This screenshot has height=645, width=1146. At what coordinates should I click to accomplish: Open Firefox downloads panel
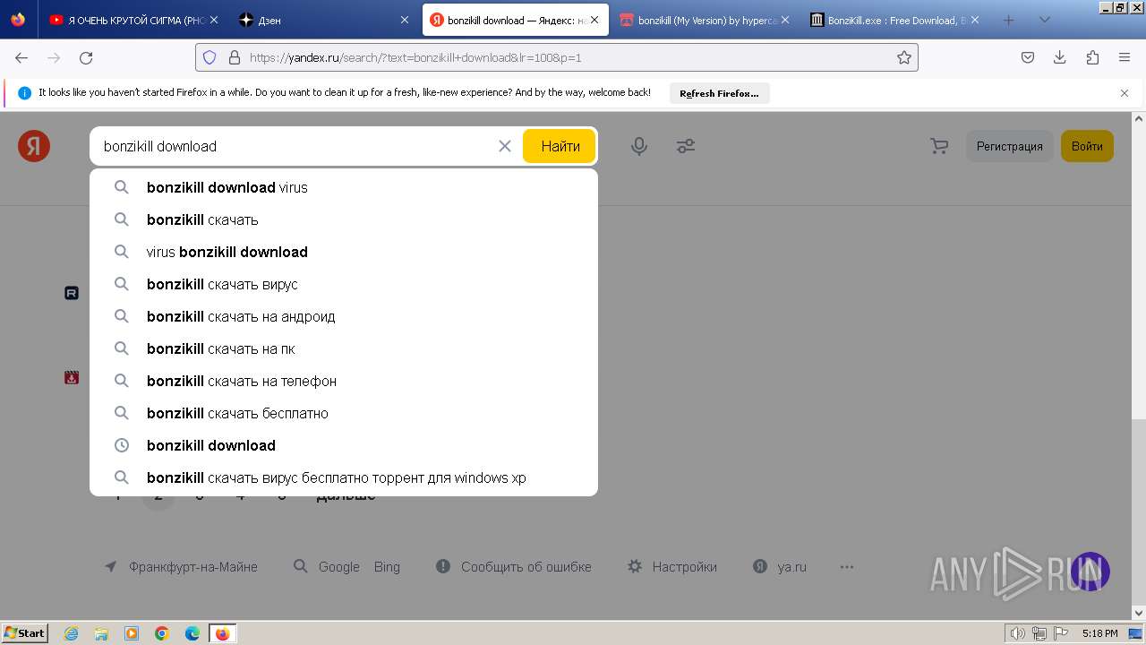1060,57
